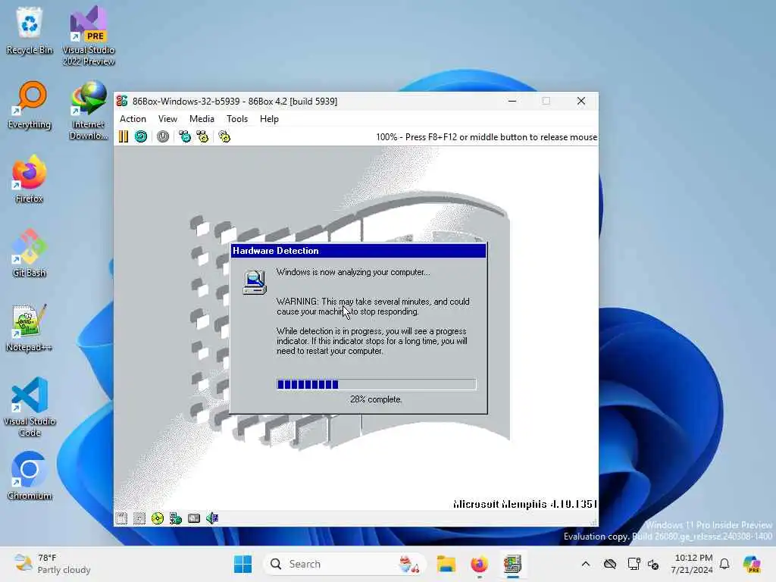Pause the 86Box emulation
This screenshot has height=582, width=776.
[x=124, y=136]
